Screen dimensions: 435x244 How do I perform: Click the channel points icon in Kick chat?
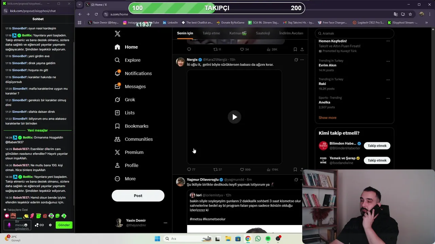pyautogui.click(x=37, y=225)
